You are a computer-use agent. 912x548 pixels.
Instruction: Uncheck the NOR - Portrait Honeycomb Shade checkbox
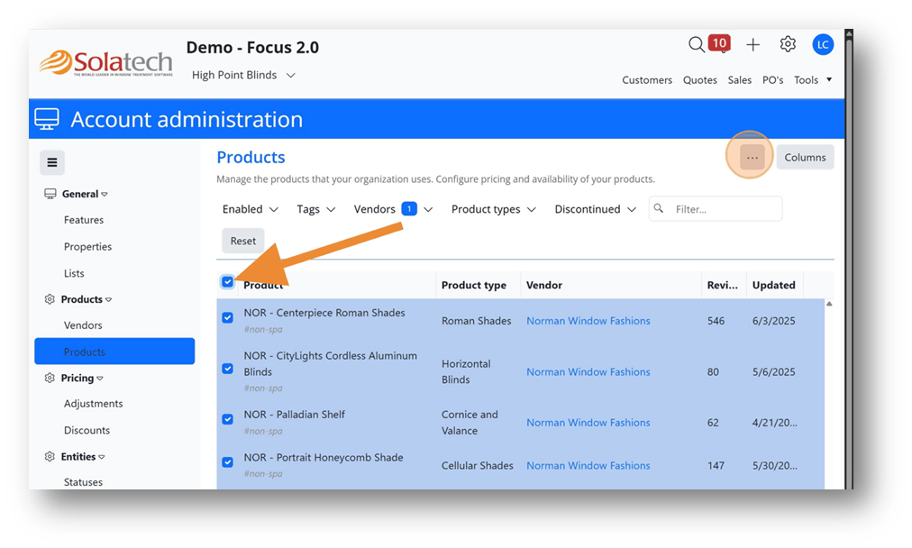(227, 461)
